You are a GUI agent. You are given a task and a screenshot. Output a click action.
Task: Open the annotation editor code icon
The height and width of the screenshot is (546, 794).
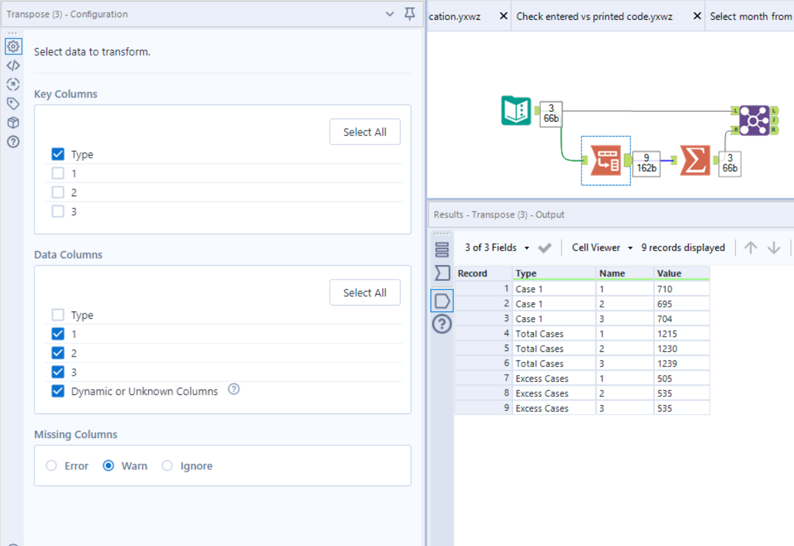13,65
